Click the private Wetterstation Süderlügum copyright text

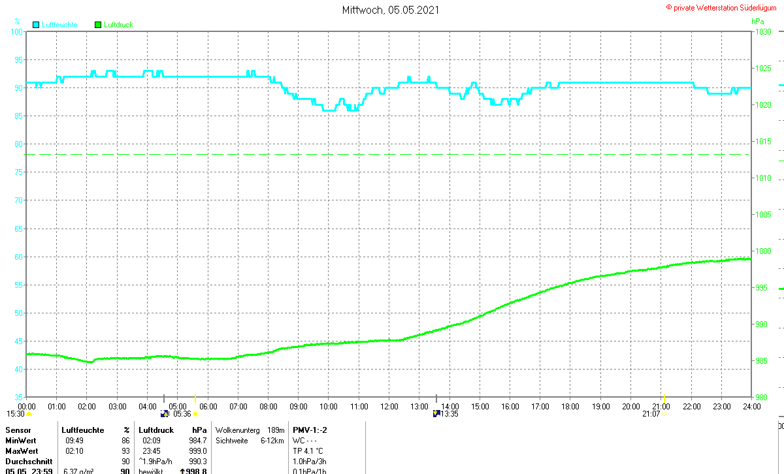(724, 7)
